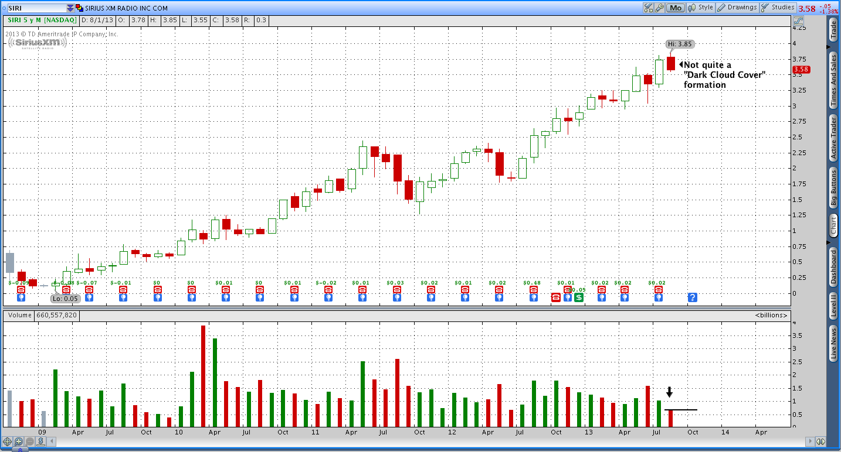The height and width of the screenshot is (452, 841).
Task: Click the symbol input field
Action: [x=35, y=8]
